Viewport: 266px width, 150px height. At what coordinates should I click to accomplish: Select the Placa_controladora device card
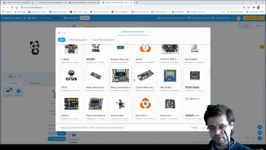121,80
